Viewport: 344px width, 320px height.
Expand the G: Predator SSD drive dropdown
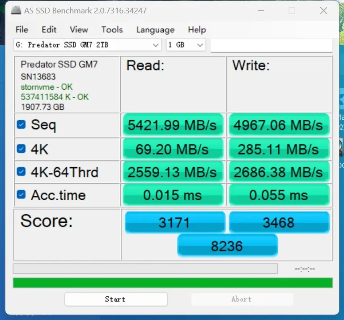[x=88, y=45]
